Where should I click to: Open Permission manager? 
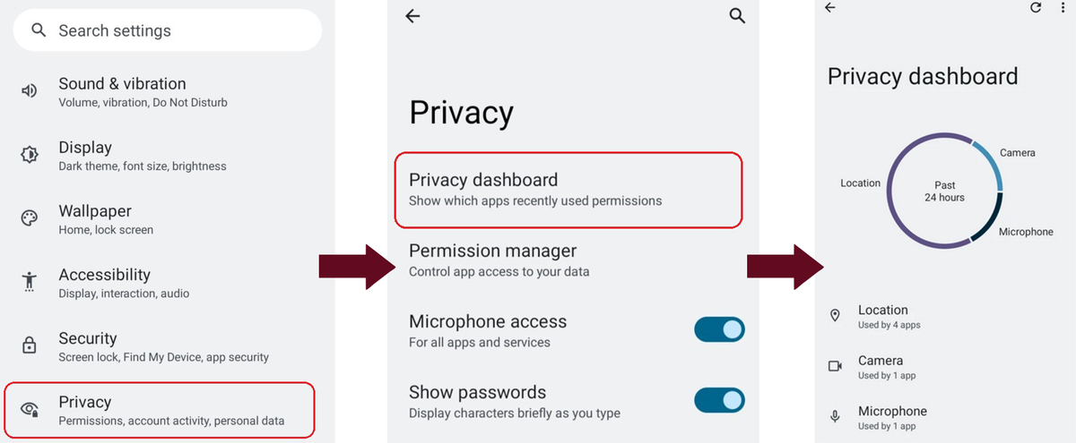[x=574, y=260]
